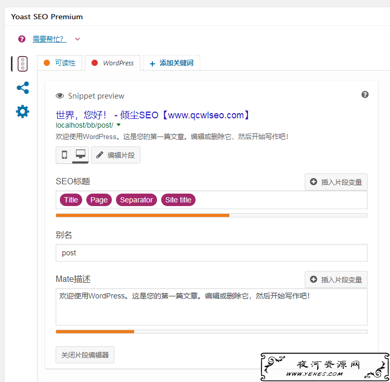Open the dropdown arrow beside localhost/bb/post/

click(119, 125)
